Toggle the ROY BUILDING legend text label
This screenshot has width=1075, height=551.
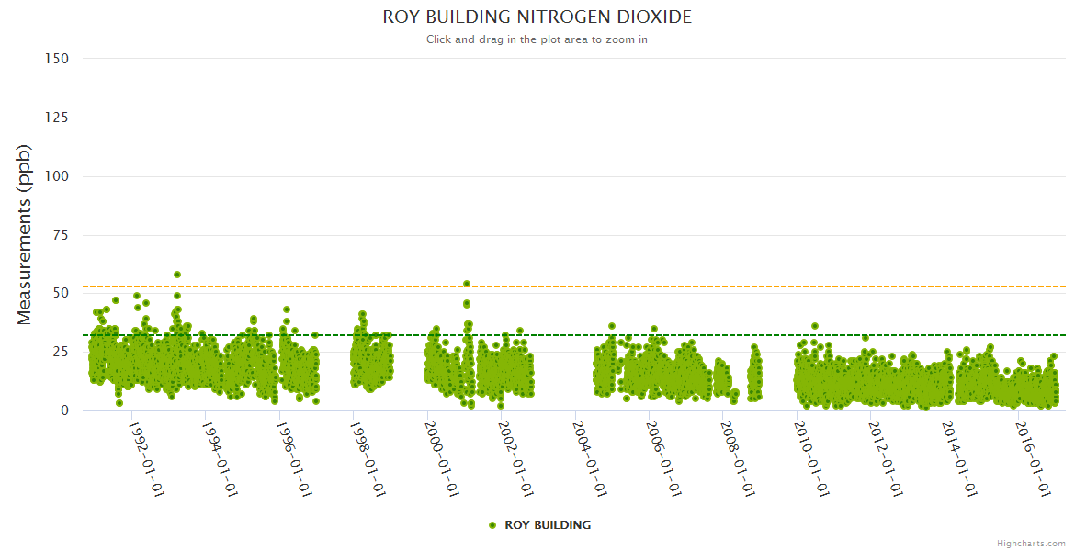tap(548, 525)
